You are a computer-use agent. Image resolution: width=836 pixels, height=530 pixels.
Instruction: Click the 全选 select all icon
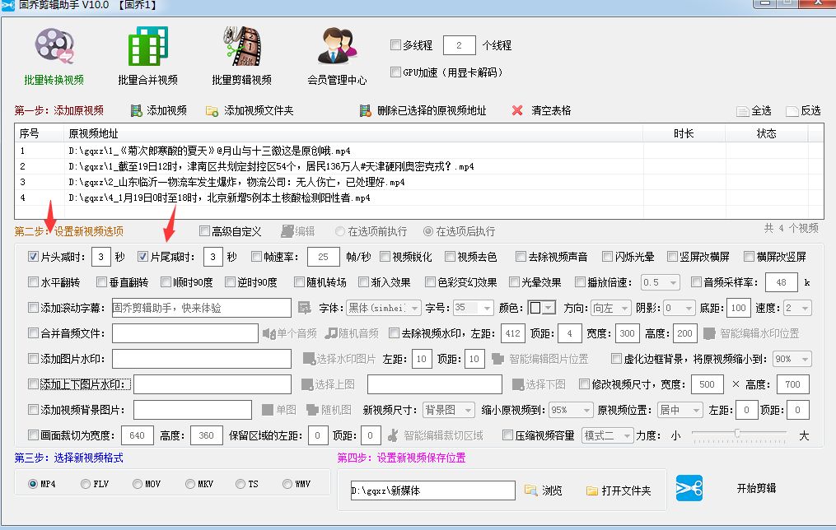tap(742, 111)
